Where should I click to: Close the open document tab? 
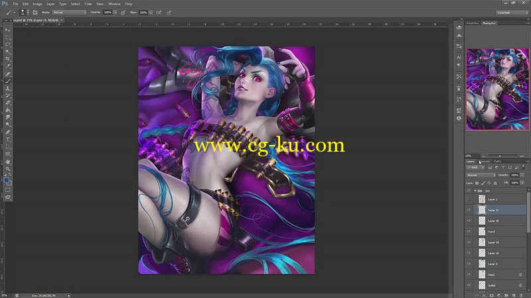coord(62,21)
